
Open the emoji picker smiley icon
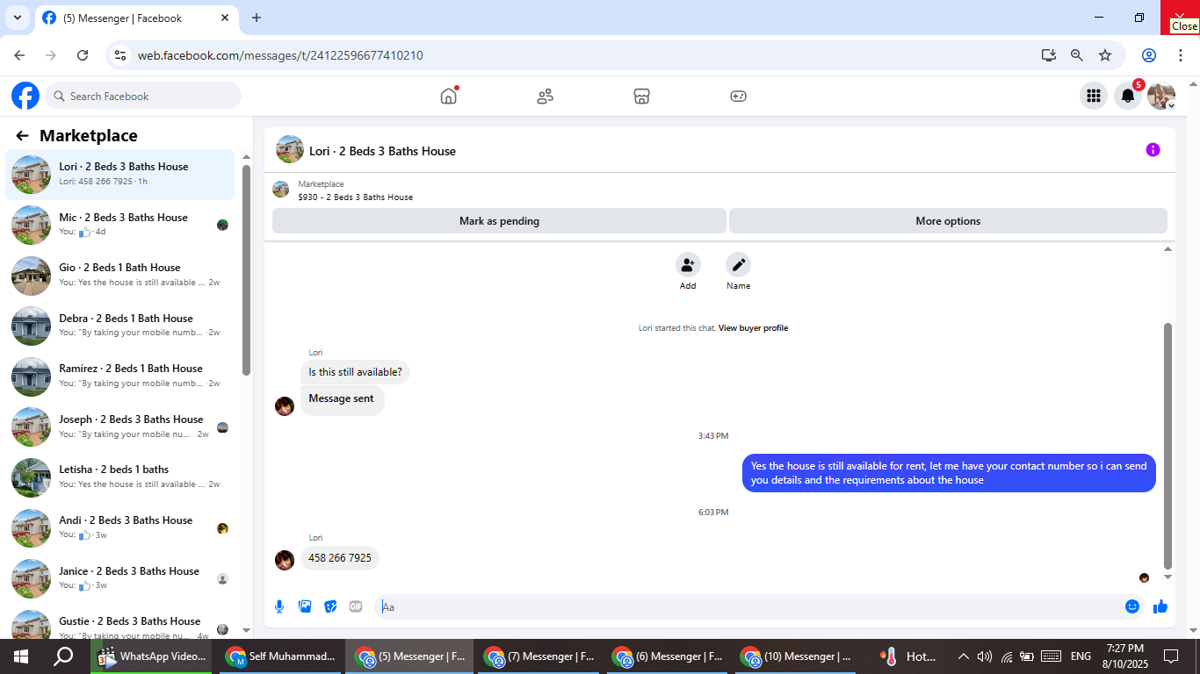[1132, 606]
